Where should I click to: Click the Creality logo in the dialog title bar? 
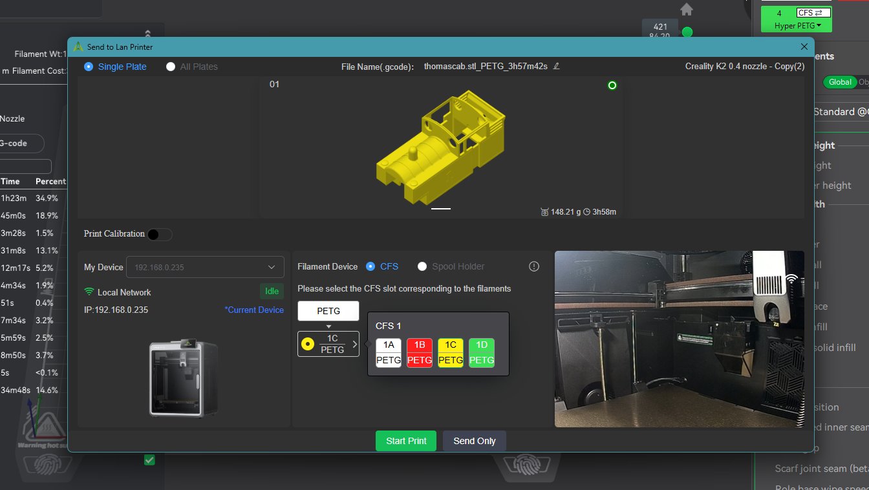pos(78,47)
